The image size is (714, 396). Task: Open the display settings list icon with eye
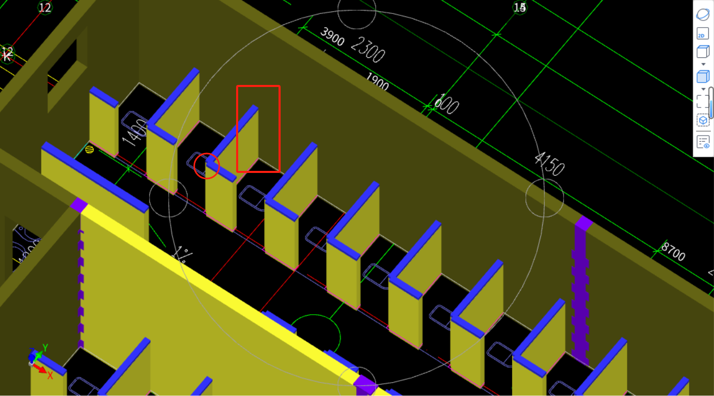pyautogui.click(x=703, y=143)
